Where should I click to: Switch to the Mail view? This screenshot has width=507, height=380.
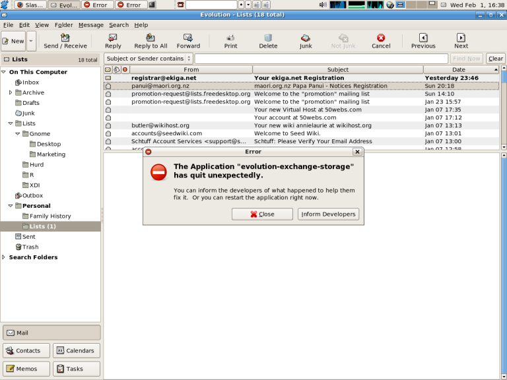(x=51, y=332)
